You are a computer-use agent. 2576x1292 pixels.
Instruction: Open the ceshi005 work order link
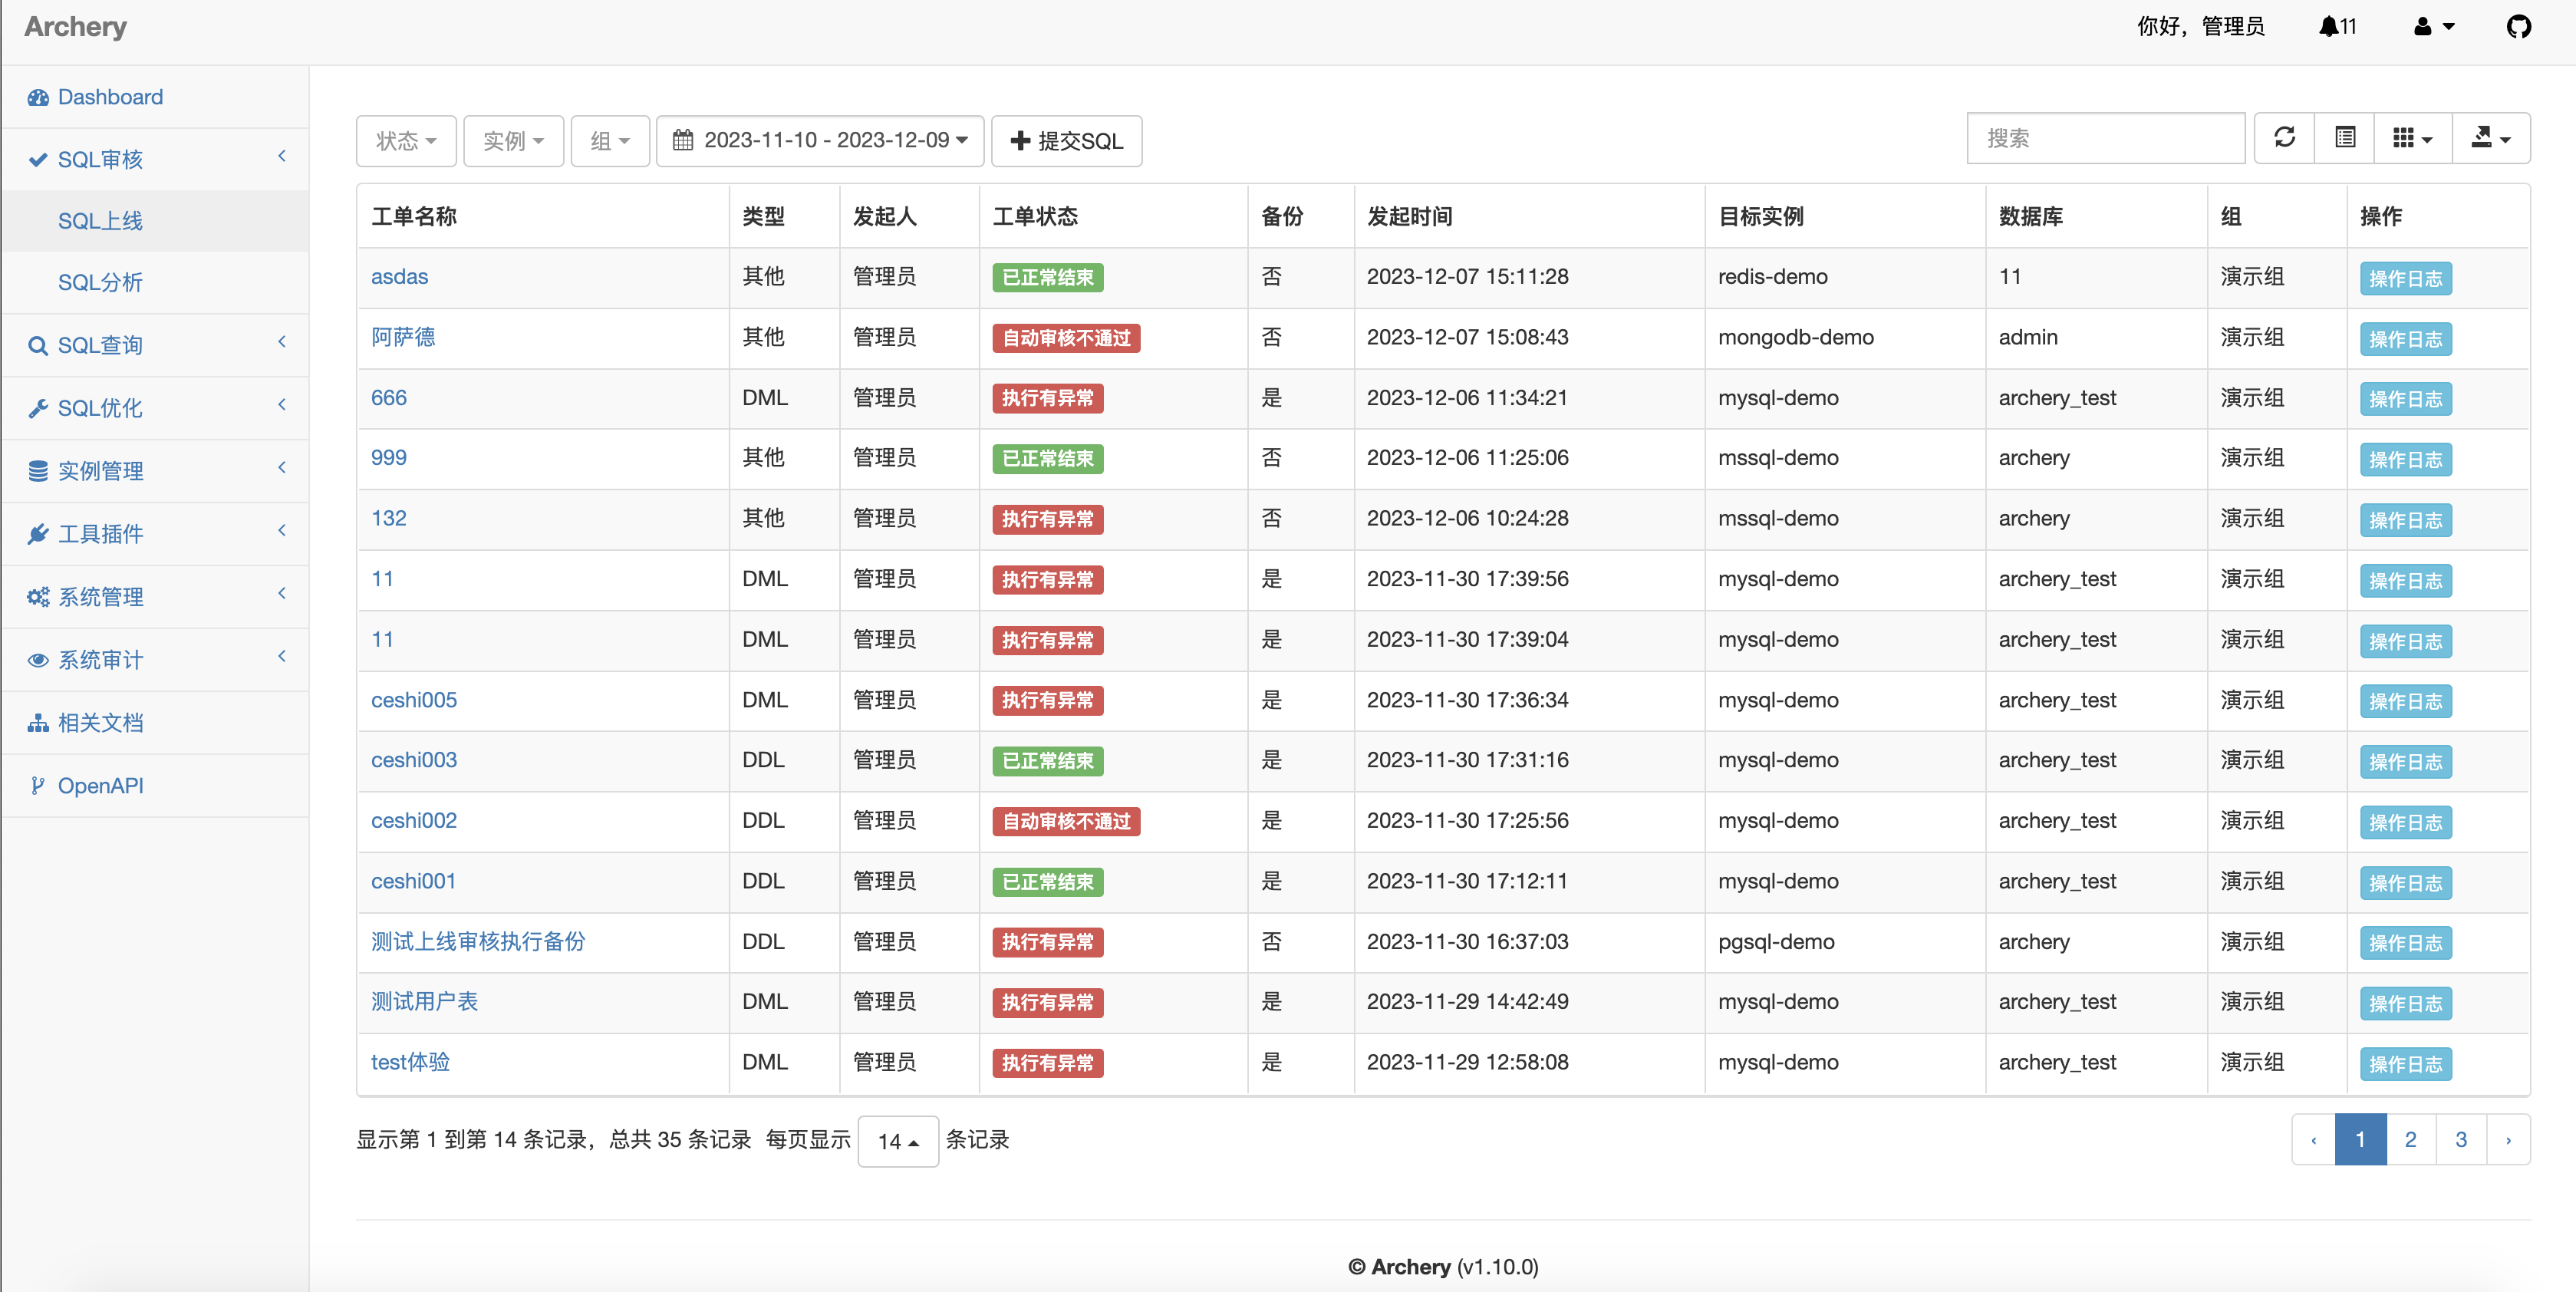coord(414,700)
